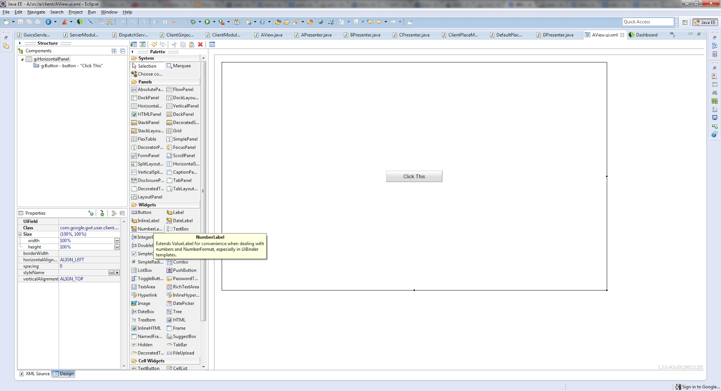Viewport: 721px width, 391px height.
Task: Collapse the System palette category
Action: [165, 58]
